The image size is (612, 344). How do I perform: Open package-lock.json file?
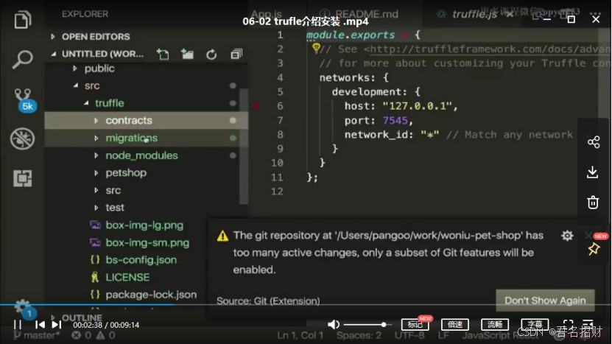151,295
